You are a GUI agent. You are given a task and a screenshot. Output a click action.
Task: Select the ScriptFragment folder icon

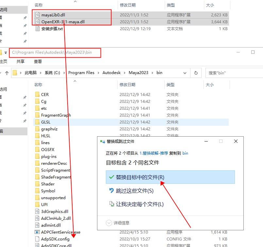point(37,170)
